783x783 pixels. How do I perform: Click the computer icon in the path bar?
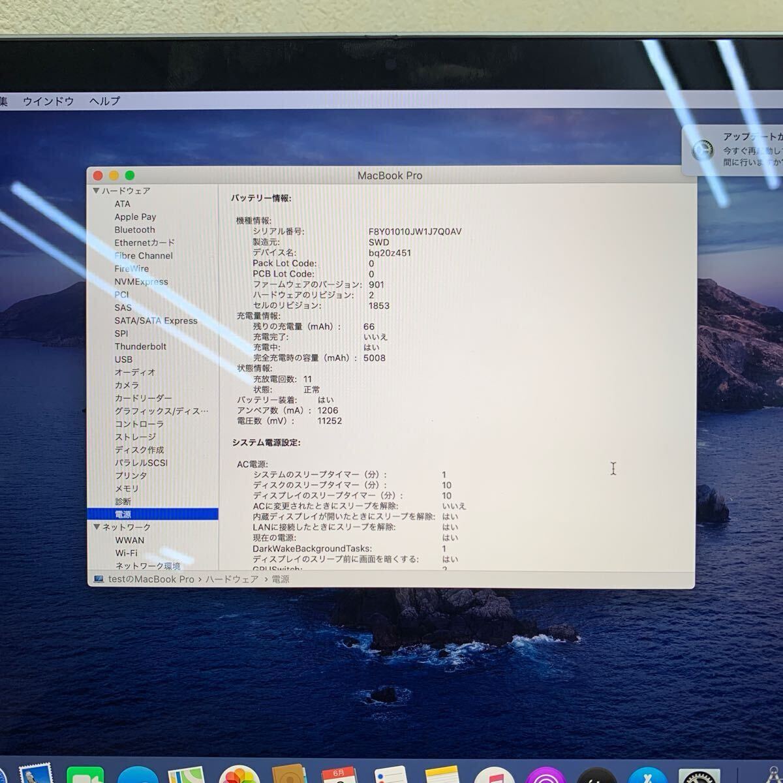(x=99, y=579)
